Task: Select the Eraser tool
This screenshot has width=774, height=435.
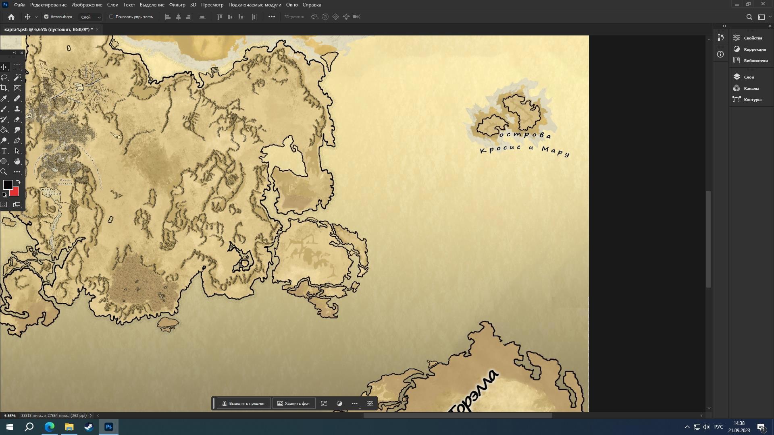Action: [17, 120]
